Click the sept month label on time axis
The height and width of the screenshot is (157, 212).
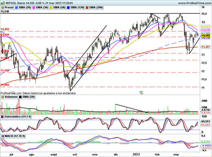(54, 155)
